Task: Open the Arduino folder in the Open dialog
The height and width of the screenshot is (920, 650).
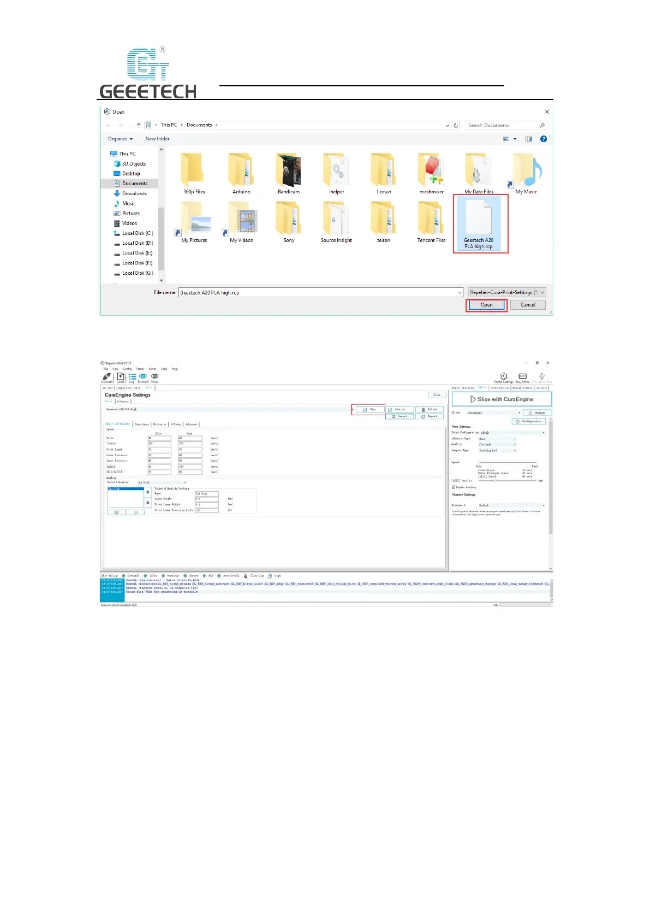Action: [x=241, y=174]
